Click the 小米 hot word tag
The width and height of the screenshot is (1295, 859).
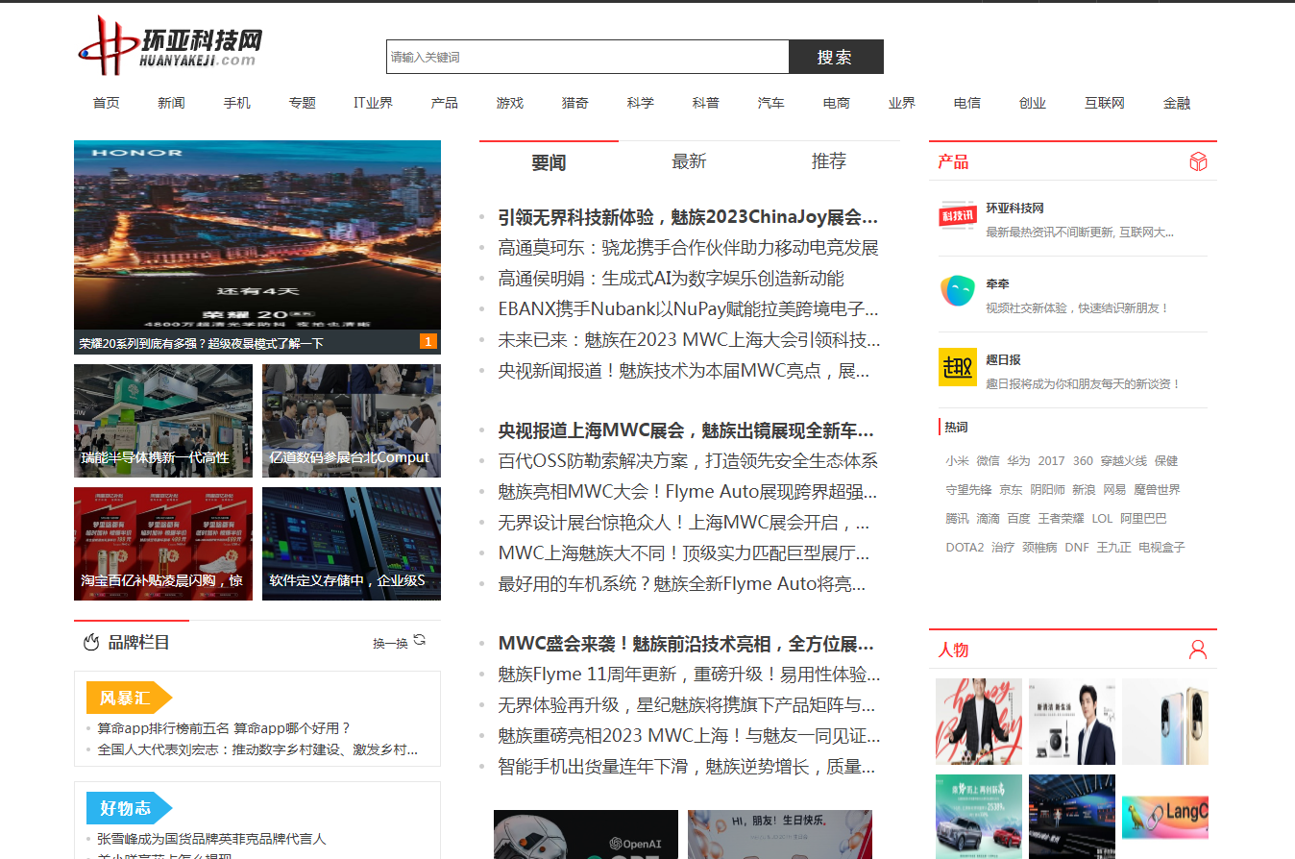(957, 461)
